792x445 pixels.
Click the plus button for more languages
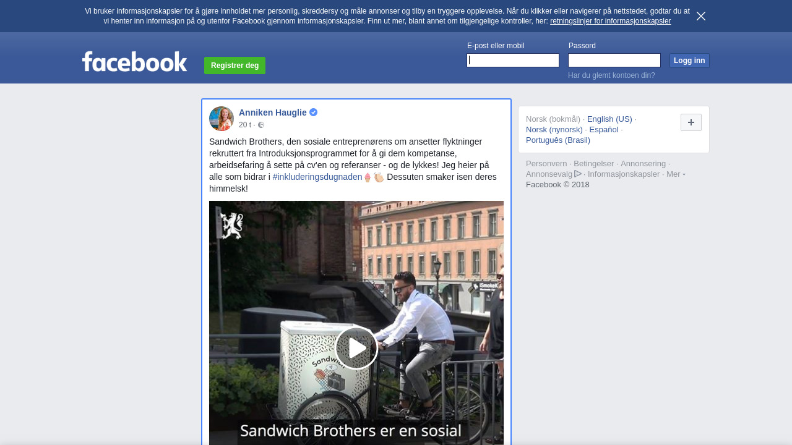click(x=691, y=122)
